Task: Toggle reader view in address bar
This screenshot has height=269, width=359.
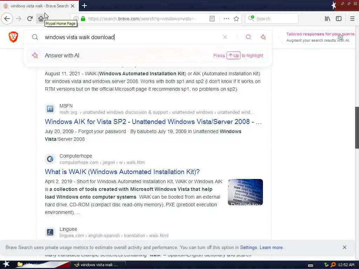Action: (212, 19)
